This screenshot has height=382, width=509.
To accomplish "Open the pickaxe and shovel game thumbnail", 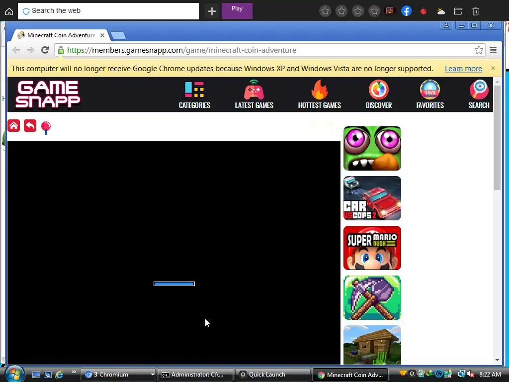I will pyautogui.click(x=372, y=297).
